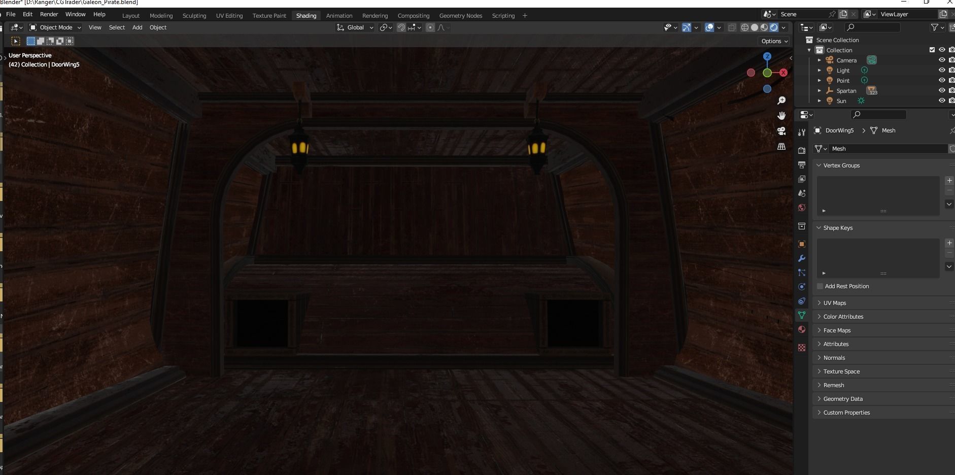The height and width of the screenshot is (475, 955).
Task: Add a new vertex group with plus
Action: tap(949, 181)
